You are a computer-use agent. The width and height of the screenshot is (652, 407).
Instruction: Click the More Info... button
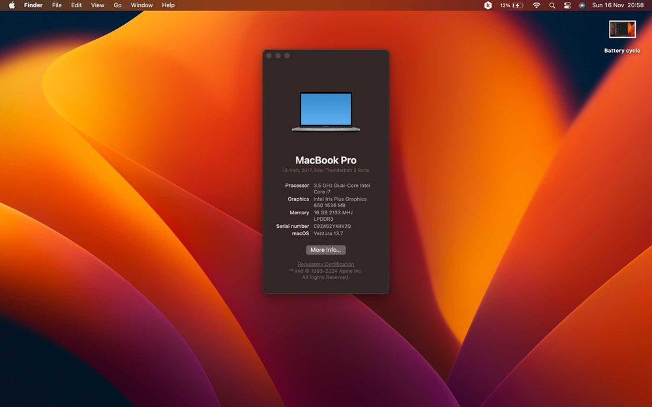coord(326,250)
